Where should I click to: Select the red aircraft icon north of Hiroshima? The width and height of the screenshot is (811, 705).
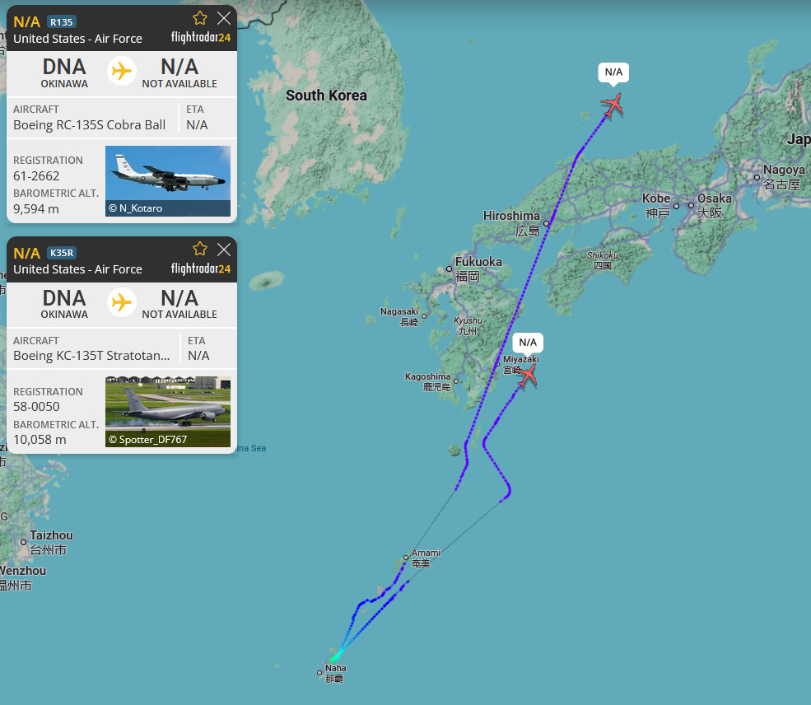point(613,105)
